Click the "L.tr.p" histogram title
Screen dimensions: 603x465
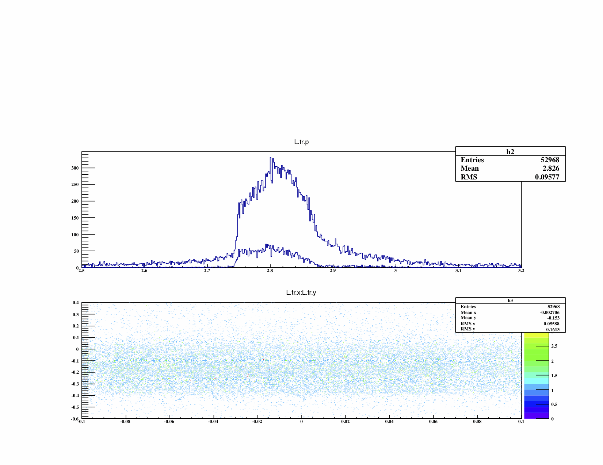coord(301,142)
